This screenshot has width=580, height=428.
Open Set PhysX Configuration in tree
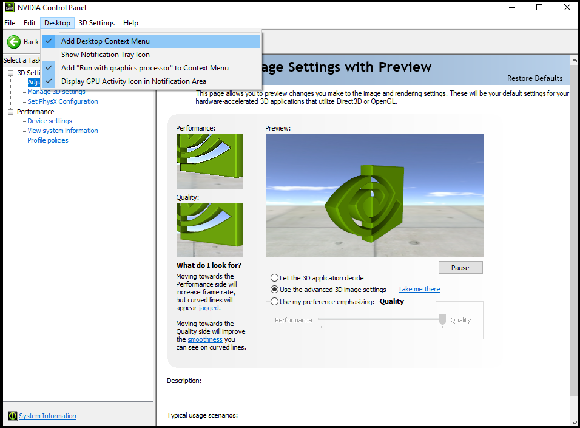point(62,101)
